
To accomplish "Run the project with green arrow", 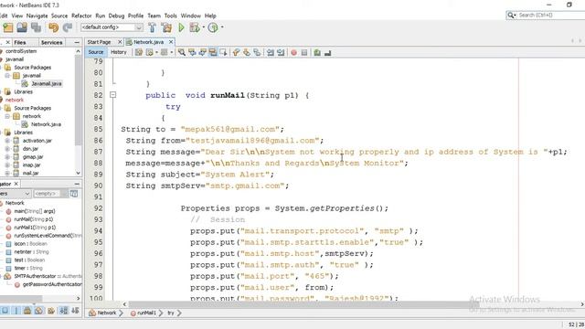I will pyautogui.click(x=181, y=27).
